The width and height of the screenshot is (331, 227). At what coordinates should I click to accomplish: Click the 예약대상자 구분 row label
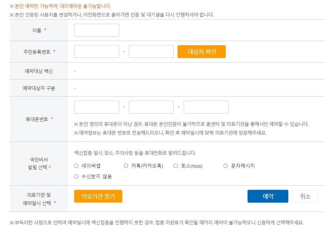[39, 88]
